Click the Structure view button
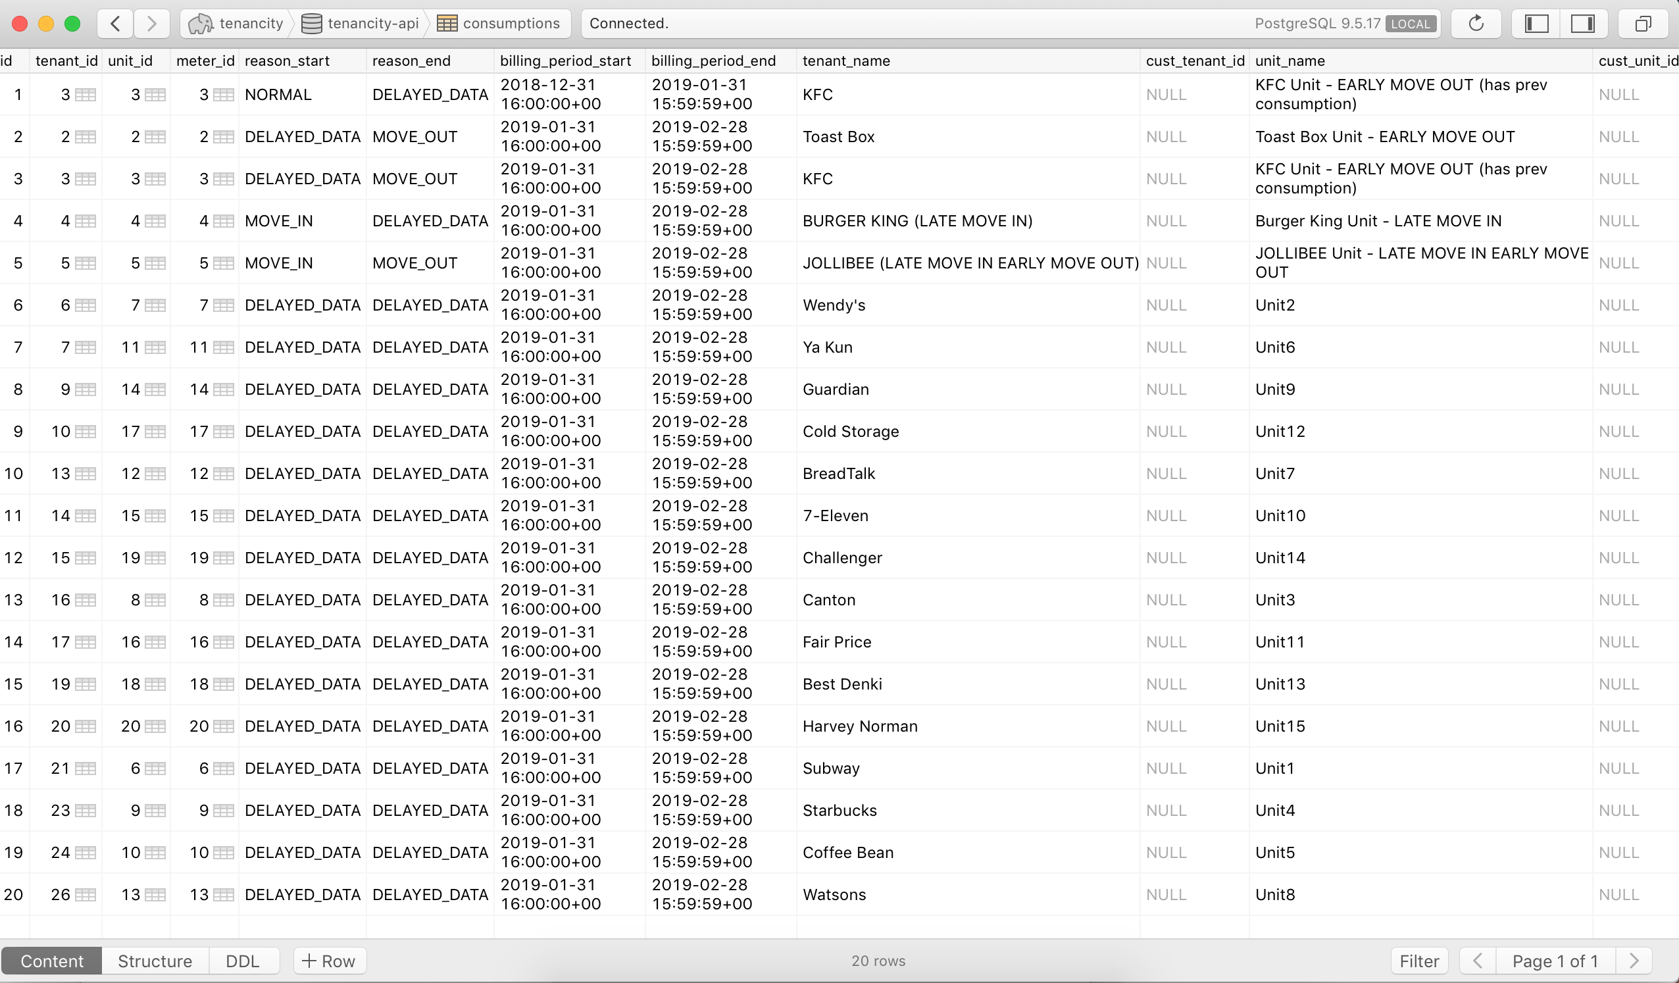 [x=153, y=961]
